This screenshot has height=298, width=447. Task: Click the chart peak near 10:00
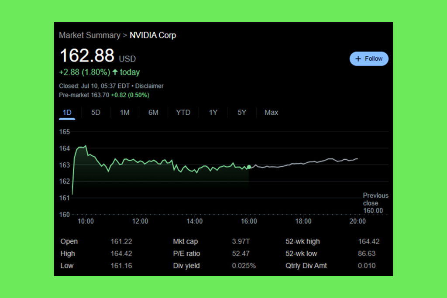[85, 146]
